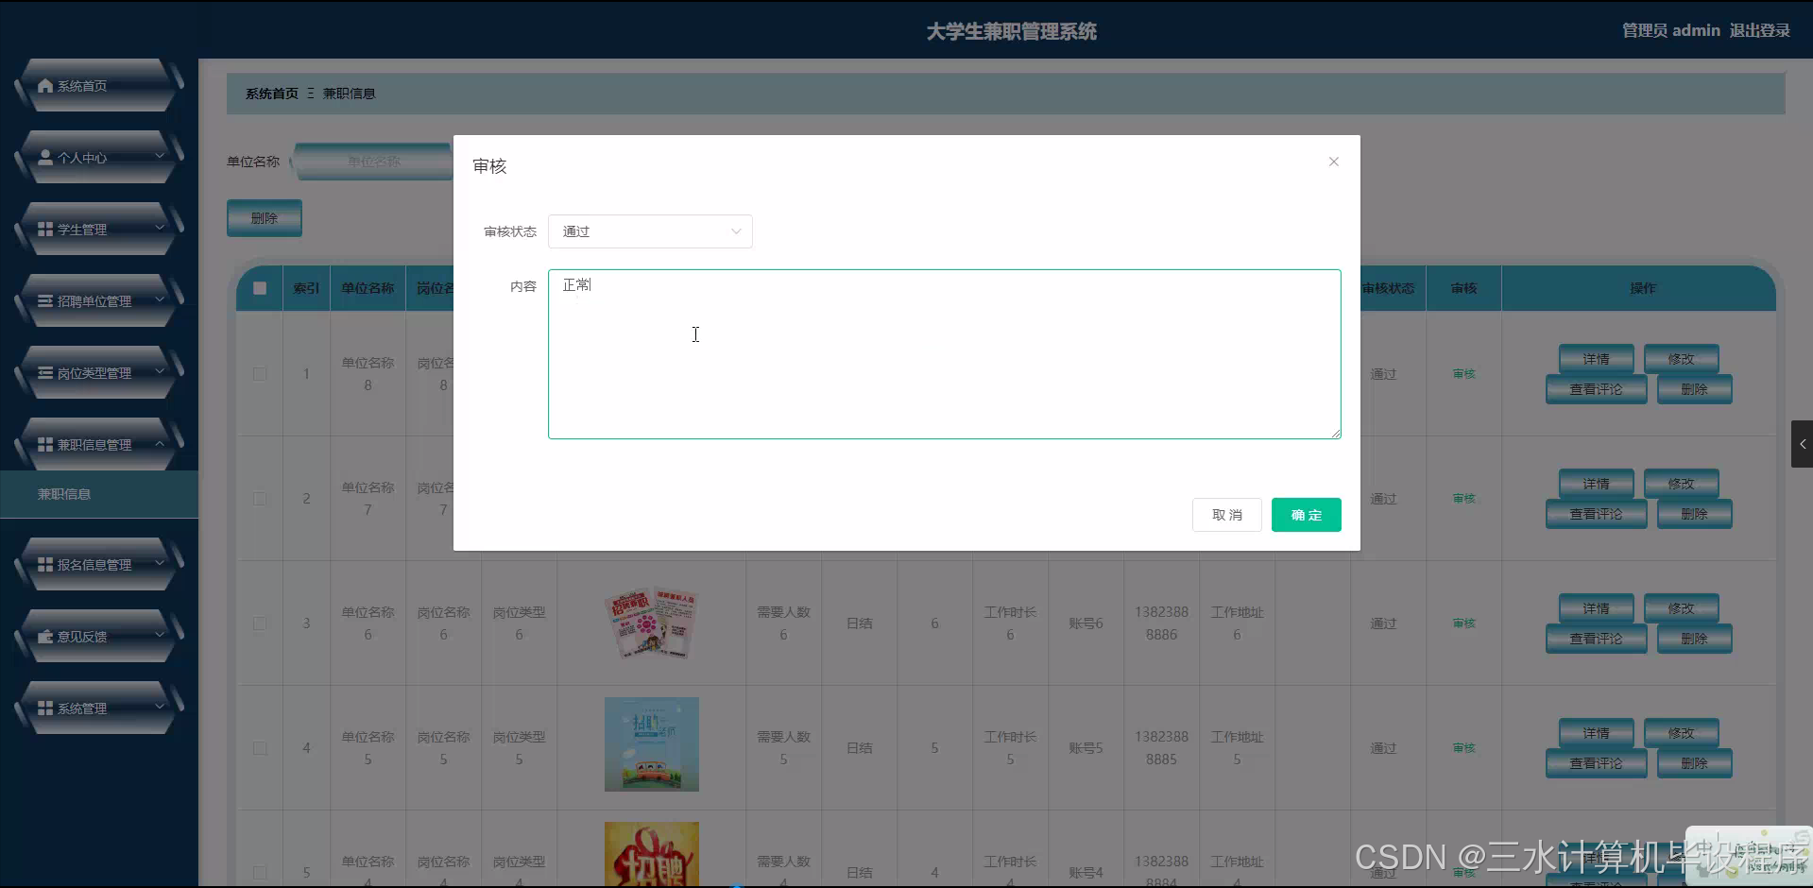This screenshot has width=1813, height=888.
Task: Click inside the 内容 text area
Action: pyautogui.click(x=944, y=354)
